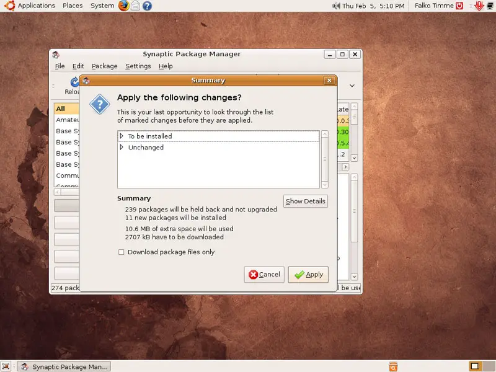Click the Summary dialog title bar icon
Viewport: 496px width, 372px height.
pos(86,81)
